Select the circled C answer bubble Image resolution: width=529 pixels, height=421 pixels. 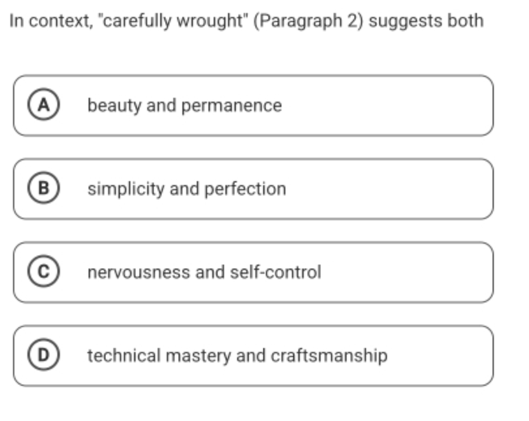44,272
